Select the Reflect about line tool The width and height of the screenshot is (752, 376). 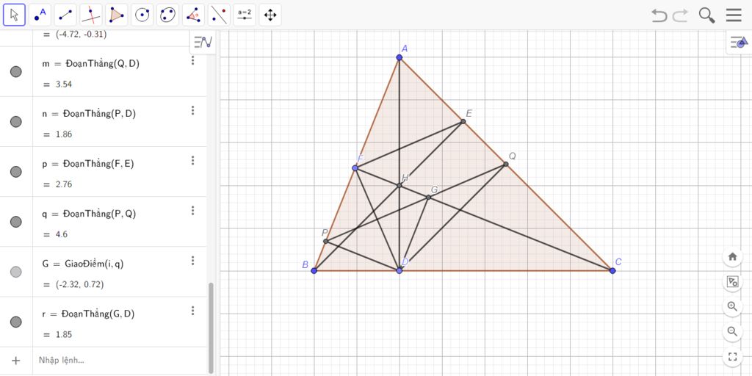[219, 15]
